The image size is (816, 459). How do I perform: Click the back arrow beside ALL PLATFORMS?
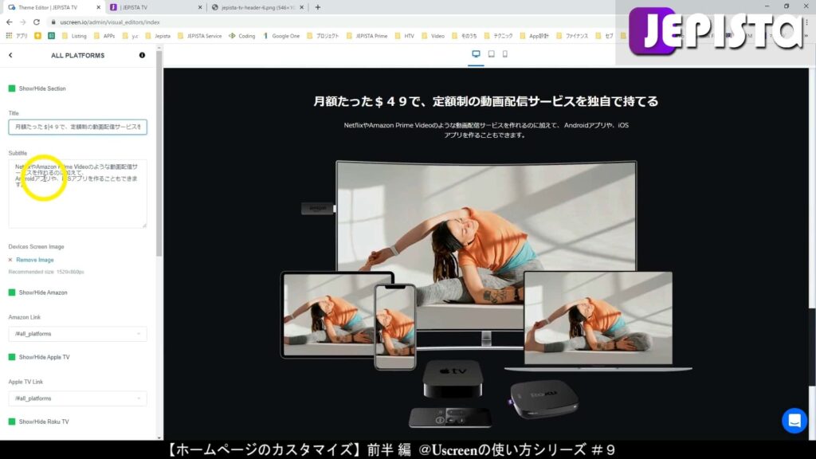[10, 55]
